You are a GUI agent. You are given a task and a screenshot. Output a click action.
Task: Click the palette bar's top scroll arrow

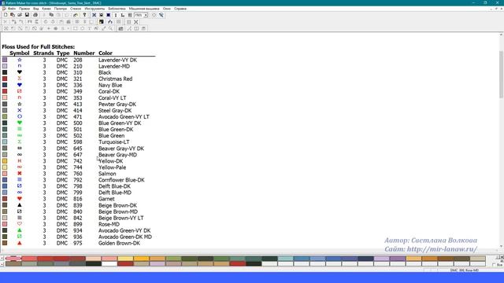coord(2,259)
